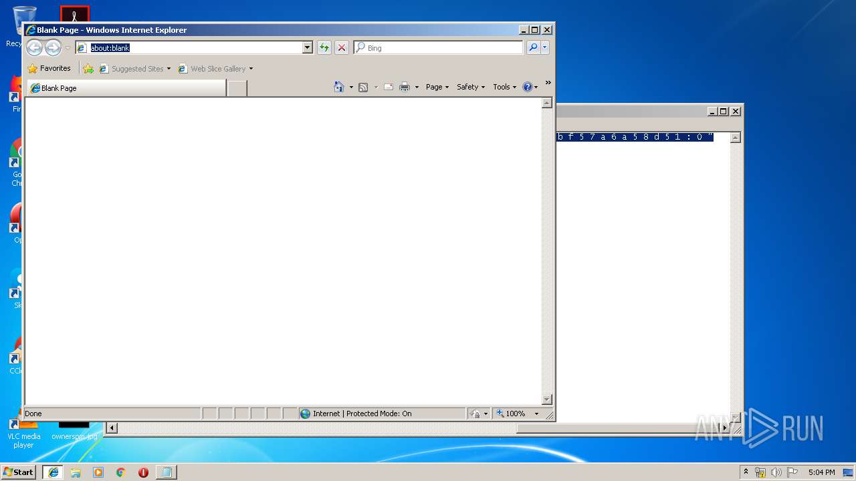
Task: Open the recent pages dropdown beside Forward
Action: point(68,48)
